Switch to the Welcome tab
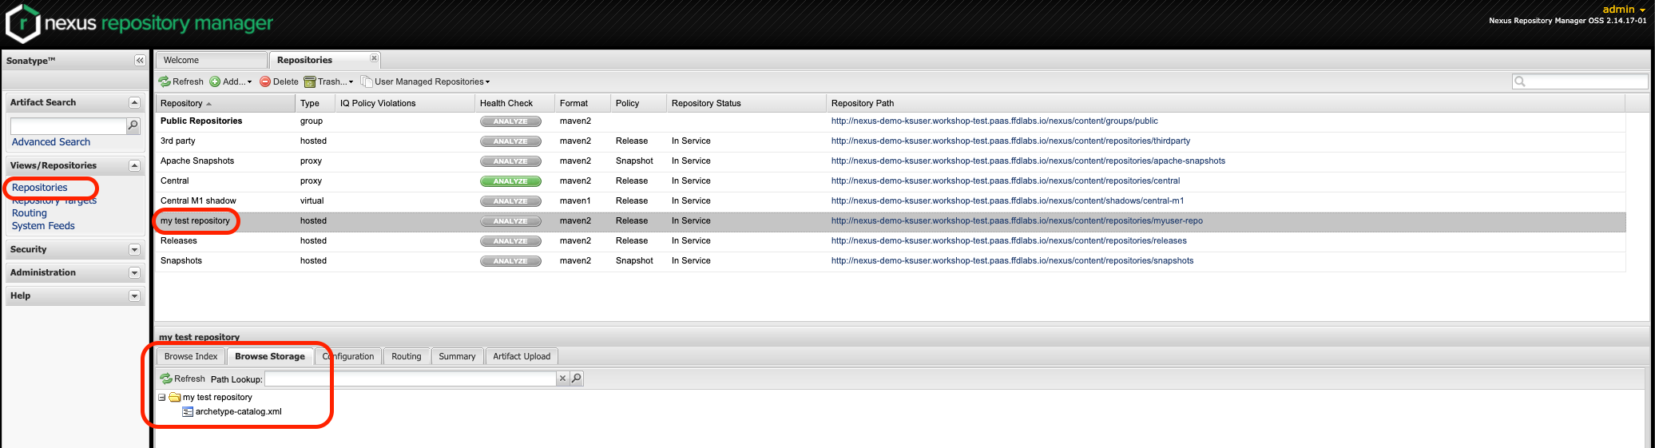Screen dimensions: 1655x448 212,60
